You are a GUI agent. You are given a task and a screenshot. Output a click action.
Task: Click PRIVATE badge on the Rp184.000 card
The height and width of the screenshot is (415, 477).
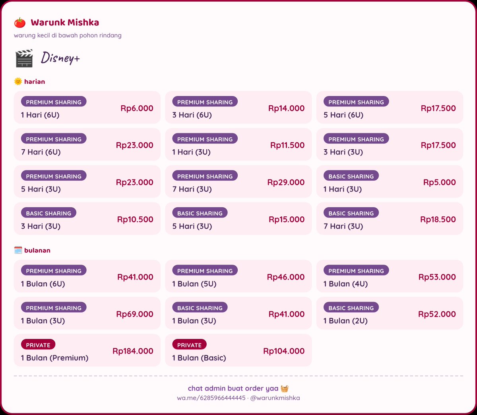(38, 345)
